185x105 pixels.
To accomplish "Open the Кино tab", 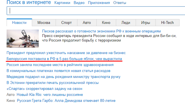I will [106, 22].
